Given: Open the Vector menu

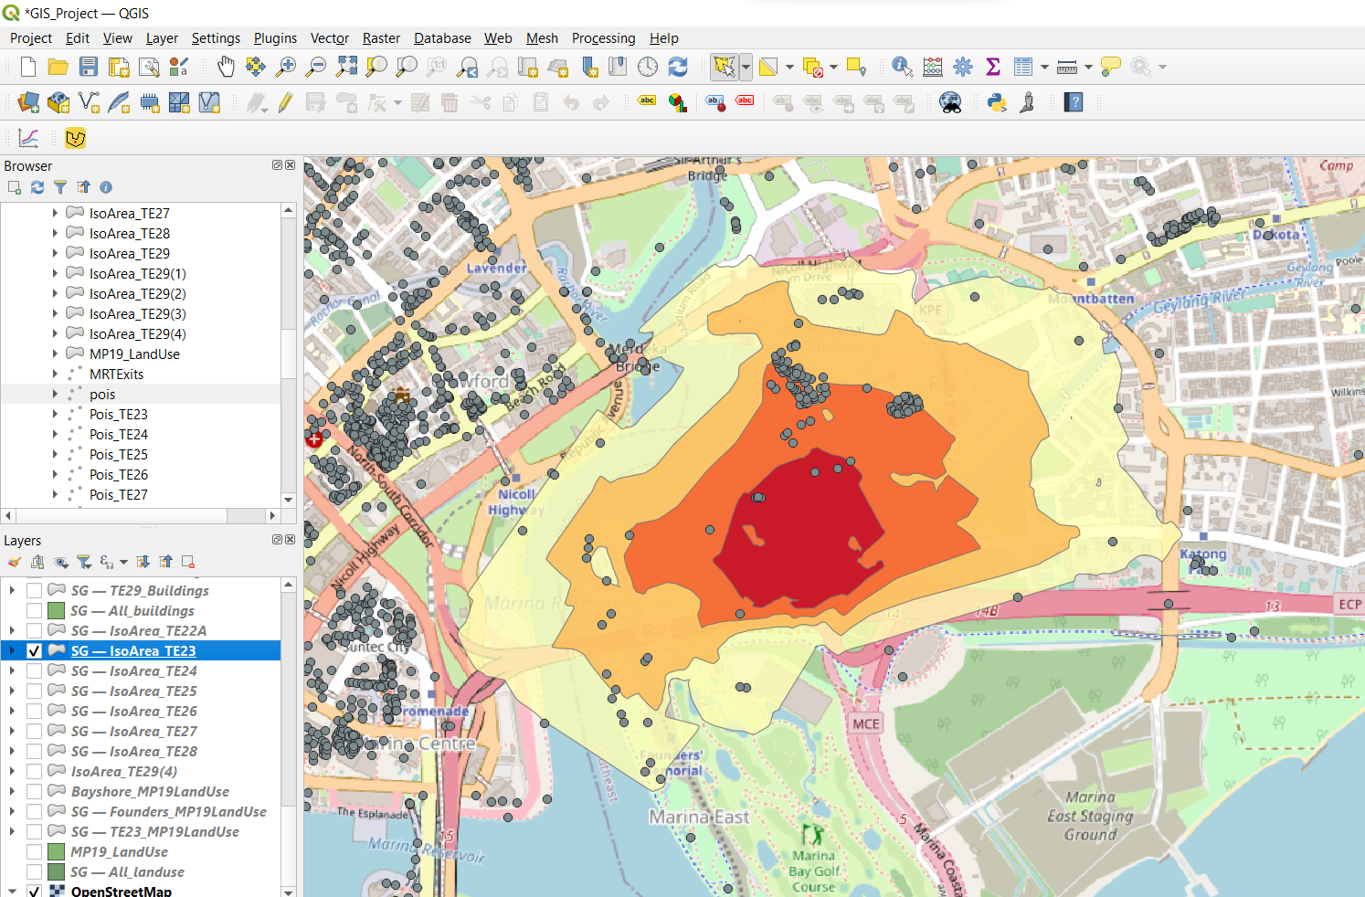Looking at the screenshot, I should pos(329,38).
